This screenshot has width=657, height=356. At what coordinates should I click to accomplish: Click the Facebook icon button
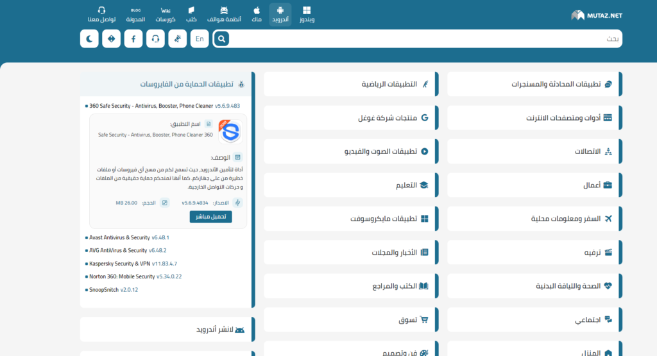(x=133, y=38)
